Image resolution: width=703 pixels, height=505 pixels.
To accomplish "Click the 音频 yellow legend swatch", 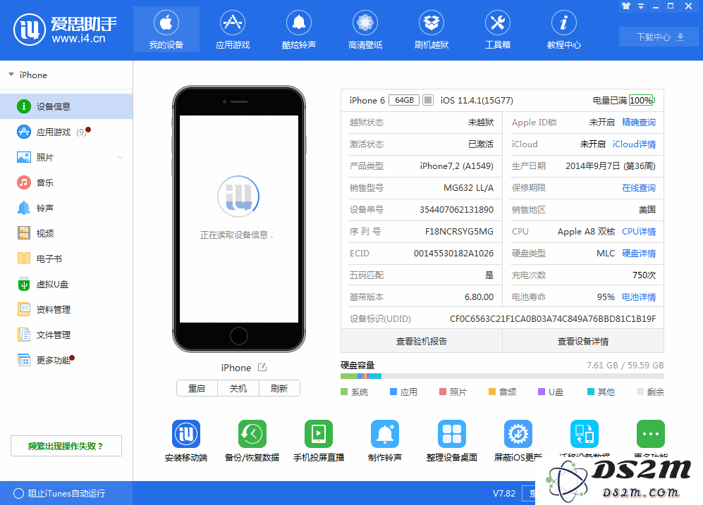I will pos(492,392).
